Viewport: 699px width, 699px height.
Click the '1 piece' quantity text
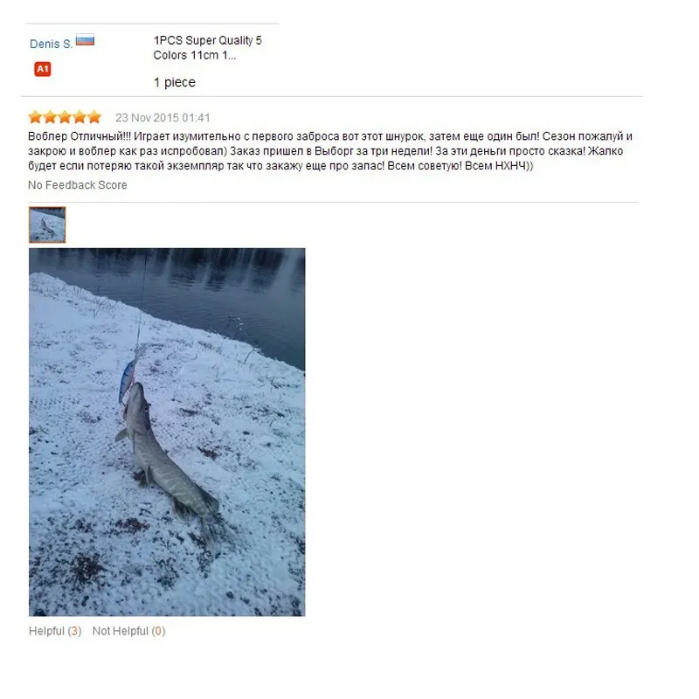[174, 82]
